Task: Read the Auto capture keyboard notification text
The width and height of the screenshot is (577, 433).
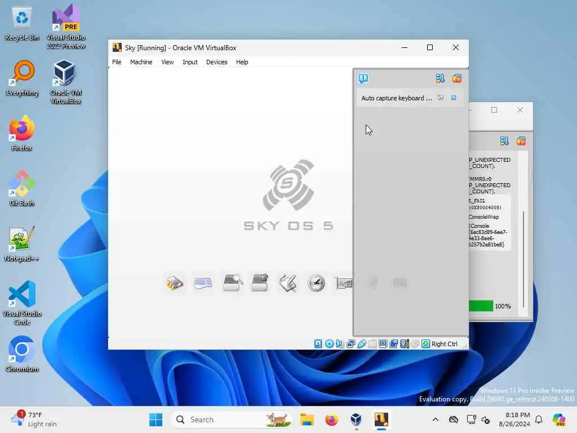Action: click(397, 98)
